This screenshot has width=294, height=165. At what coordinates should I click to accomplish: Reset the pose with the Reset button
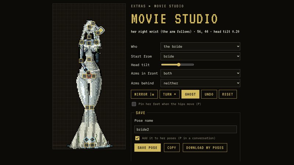[x=227, y=94]
